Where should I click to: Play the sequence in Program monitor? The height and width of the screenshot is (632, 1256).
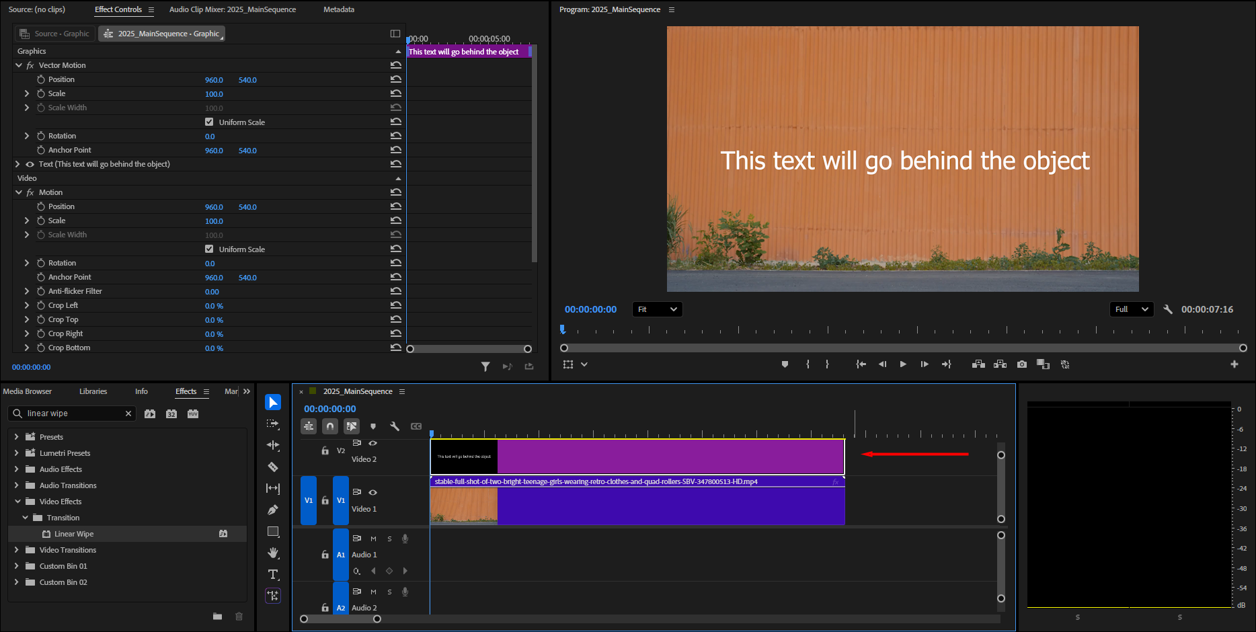(x=903, y=364)
